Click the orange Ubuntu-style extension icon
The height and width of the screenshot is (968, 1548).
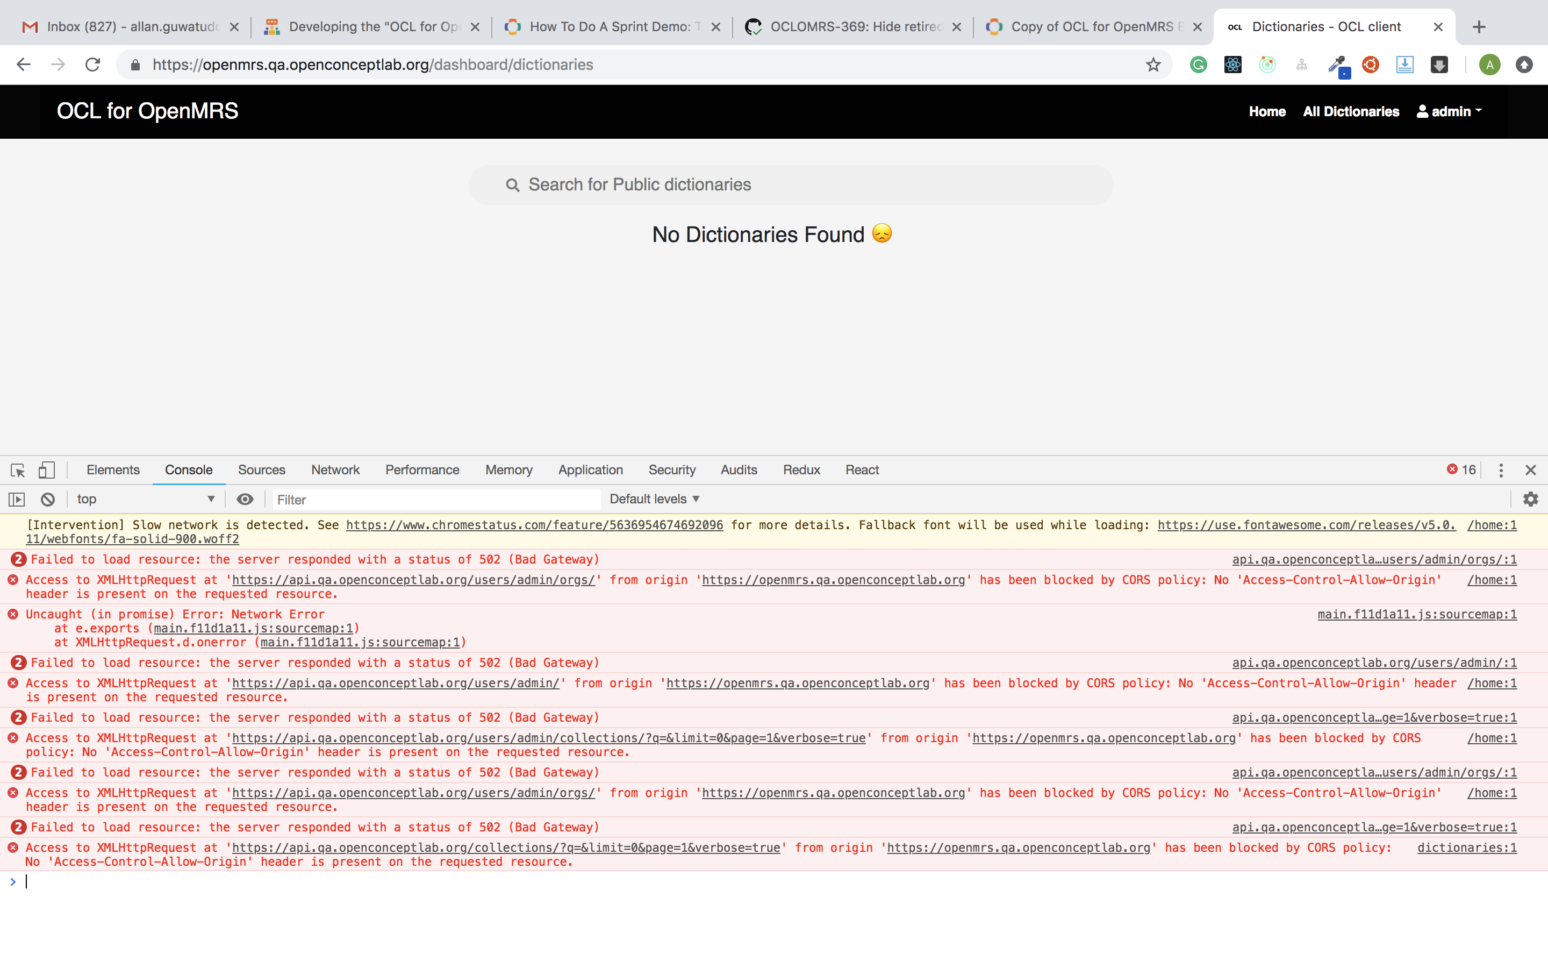pos(1370,65)
